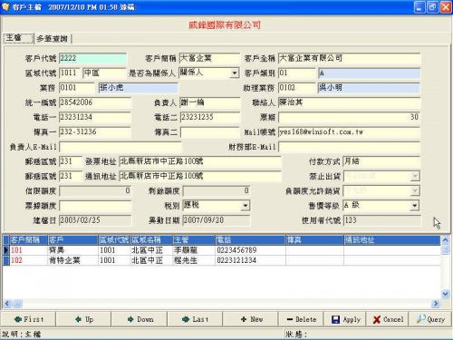Click phone cell 0223456789
453x340 pixels.
250,250
